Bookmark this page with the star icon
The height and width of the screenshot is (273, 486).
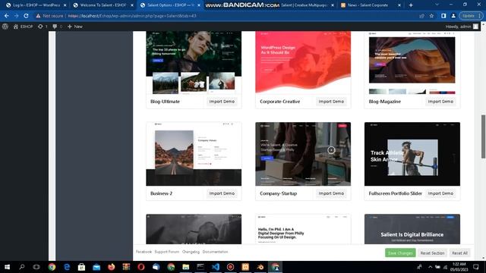tap(431, 16)
